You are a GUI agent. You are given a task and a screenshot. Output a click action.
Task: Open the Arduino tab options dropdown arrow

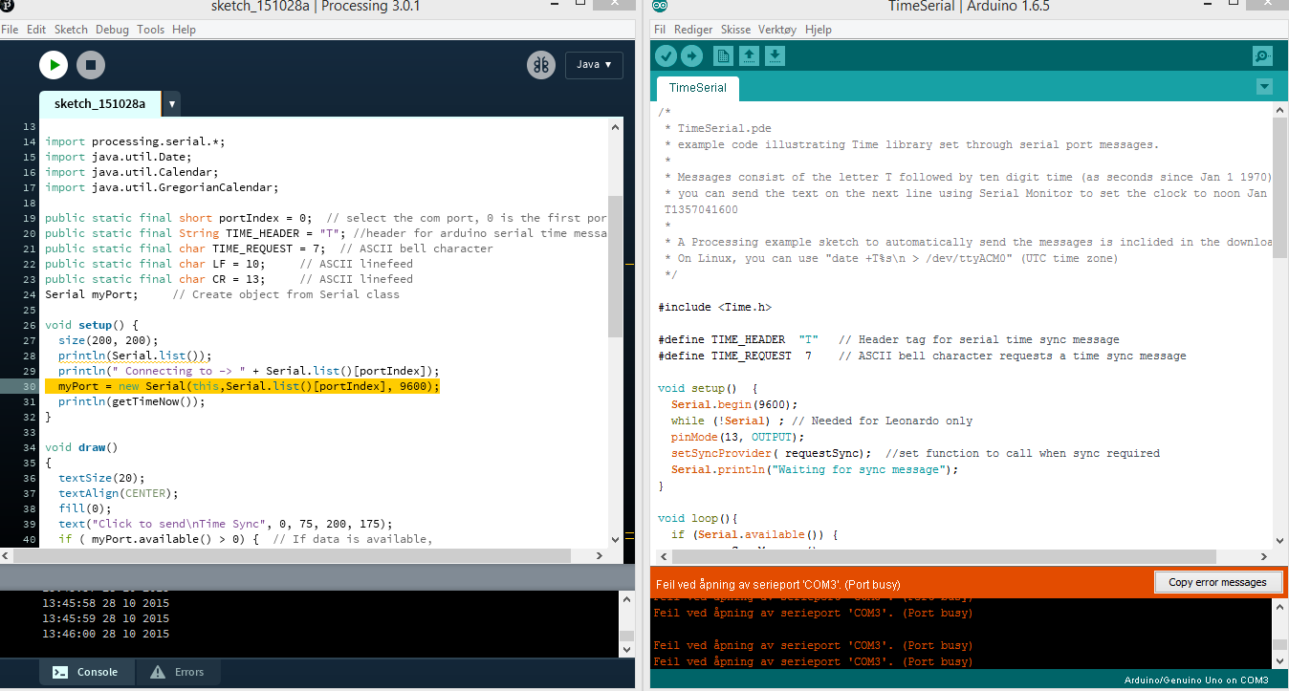pyautogui.click(x=1264, y=87)
